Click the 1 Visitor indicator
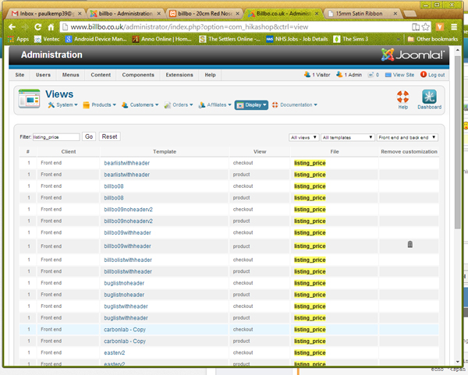Image resolution: width=468 pixels, height=375 pixels. coord(317,75)
